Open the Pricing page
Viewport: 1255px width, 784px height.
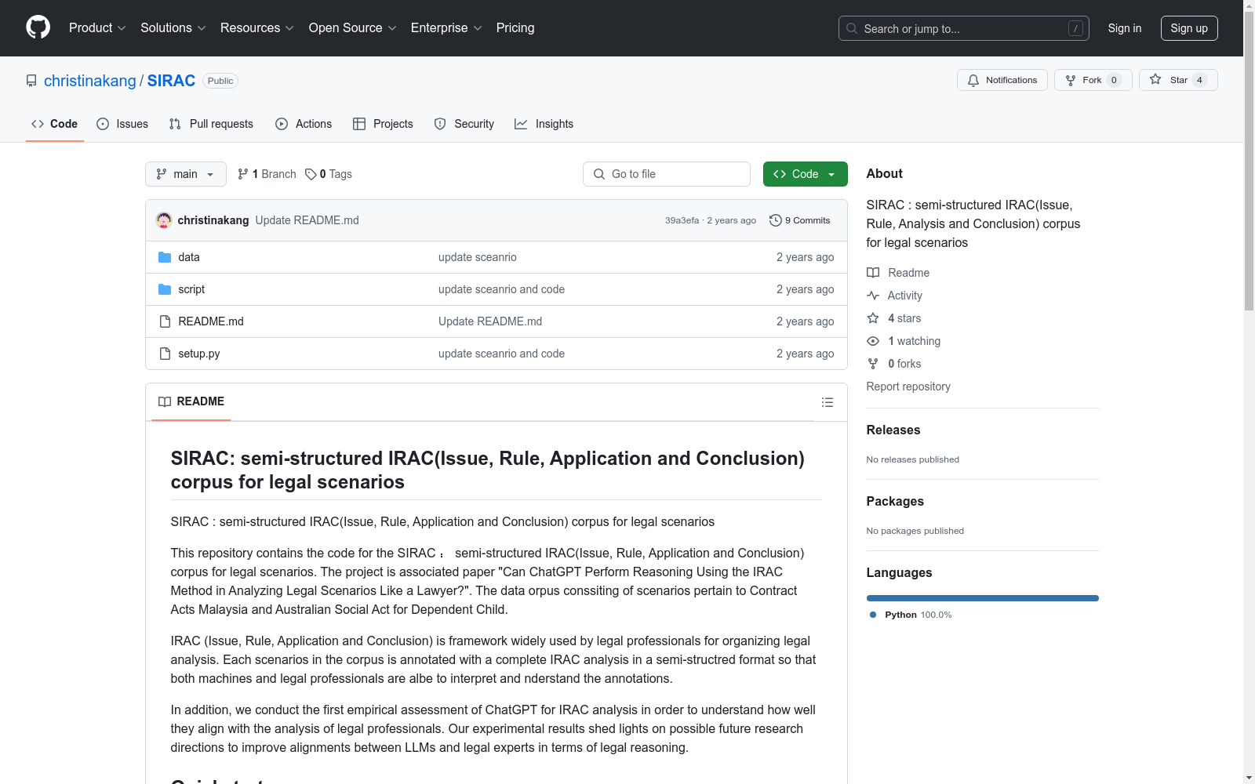(x=515, y=27)
